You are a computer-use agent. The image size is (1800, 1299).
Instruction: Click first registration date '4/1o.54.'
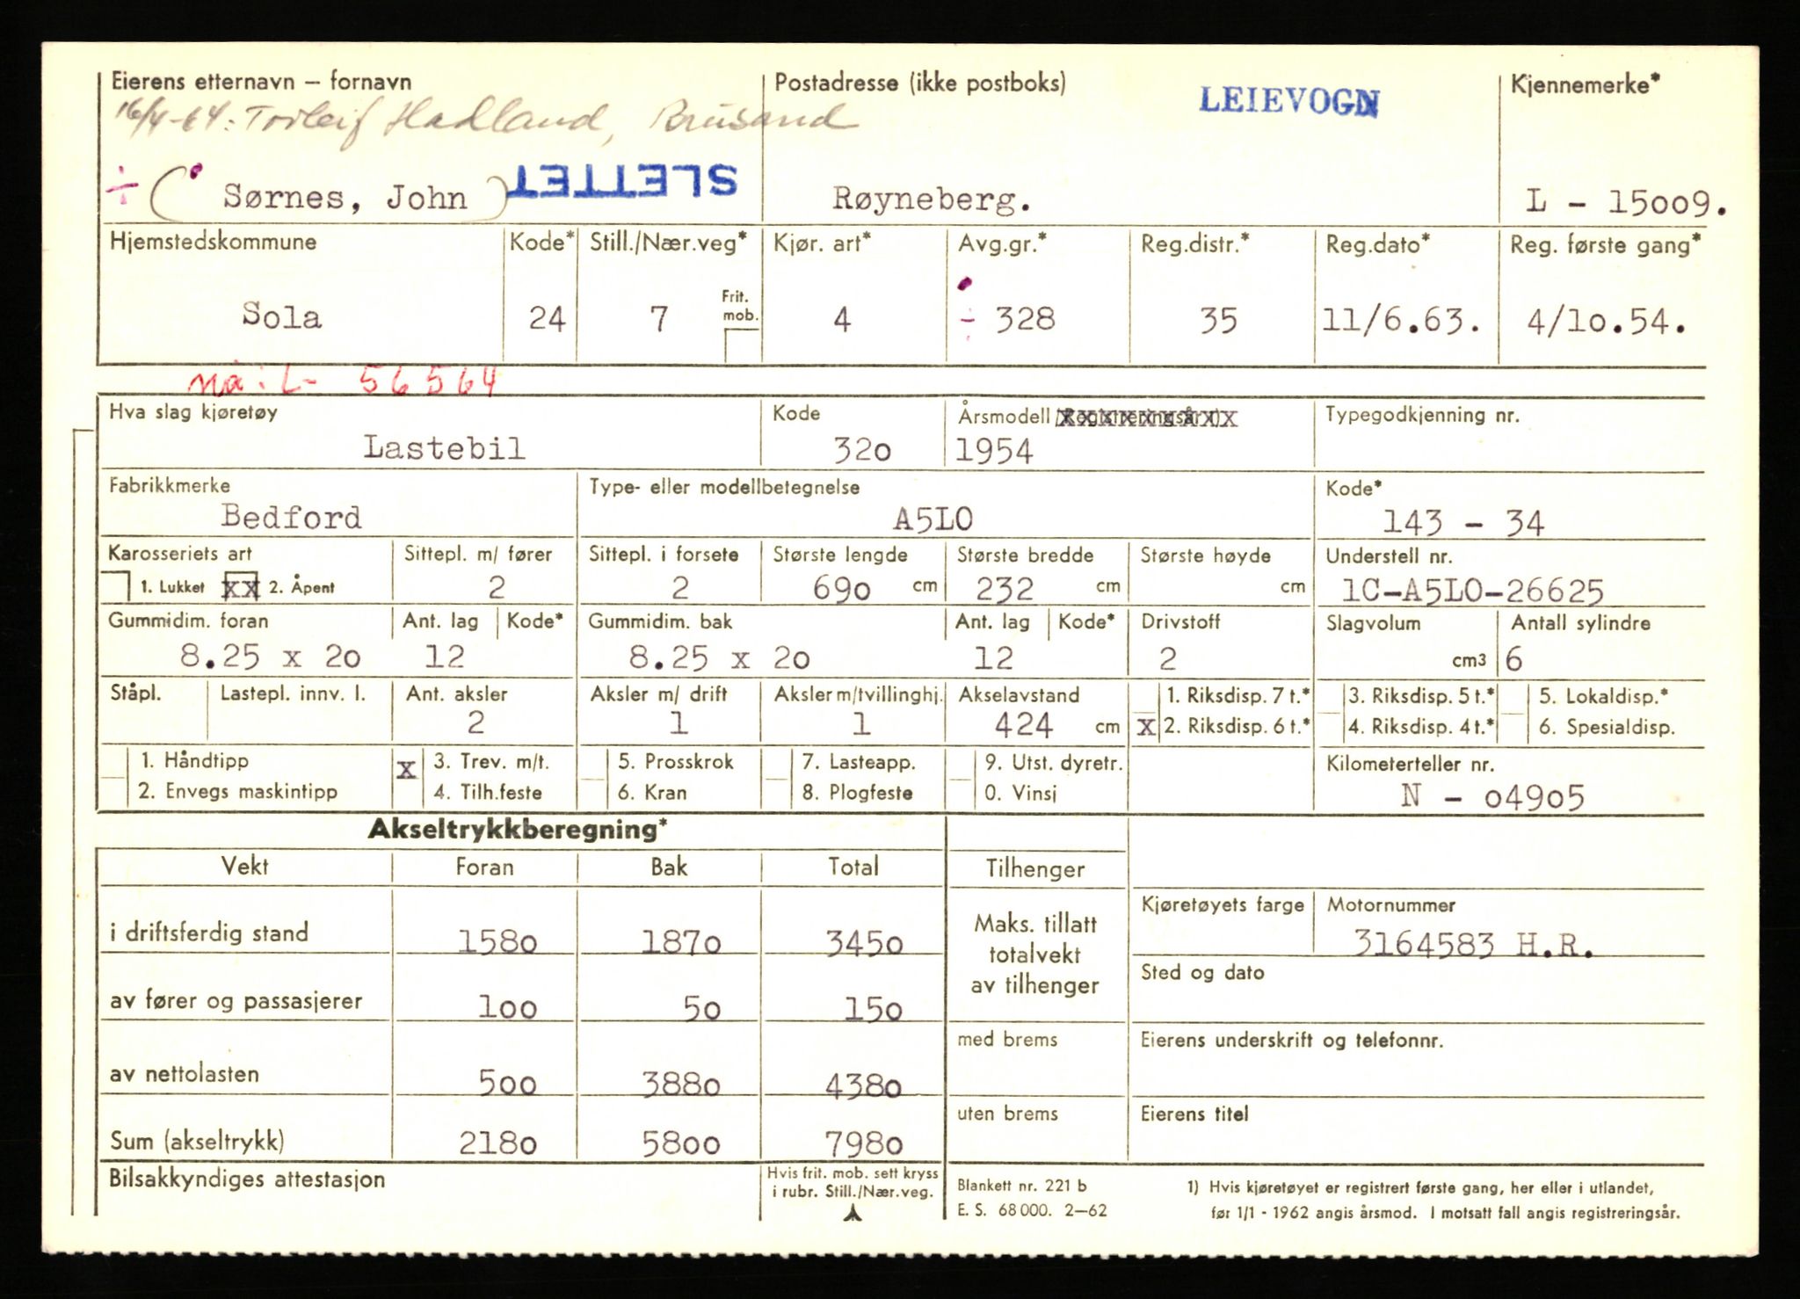(1606, 322)
